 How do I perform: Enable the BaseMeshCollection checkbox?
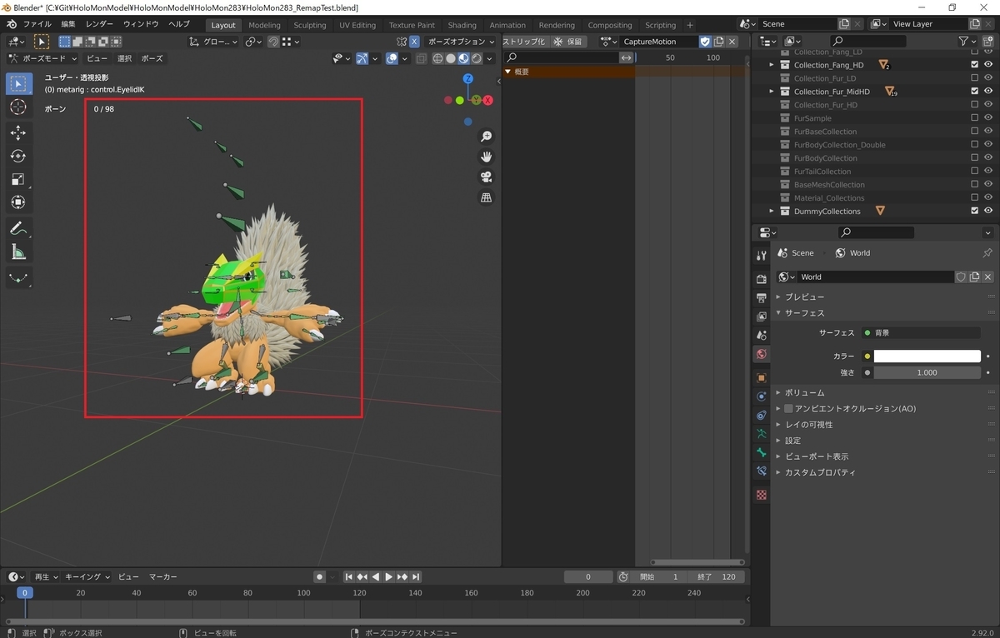coord(975,185)
